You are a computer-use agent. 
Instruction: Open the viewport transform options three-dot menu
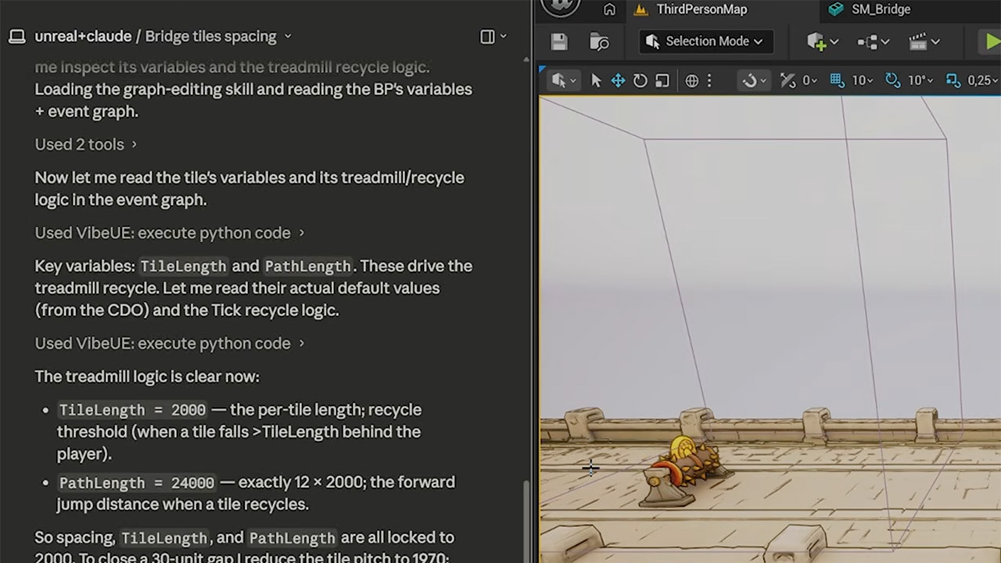[x=709, y=80]
